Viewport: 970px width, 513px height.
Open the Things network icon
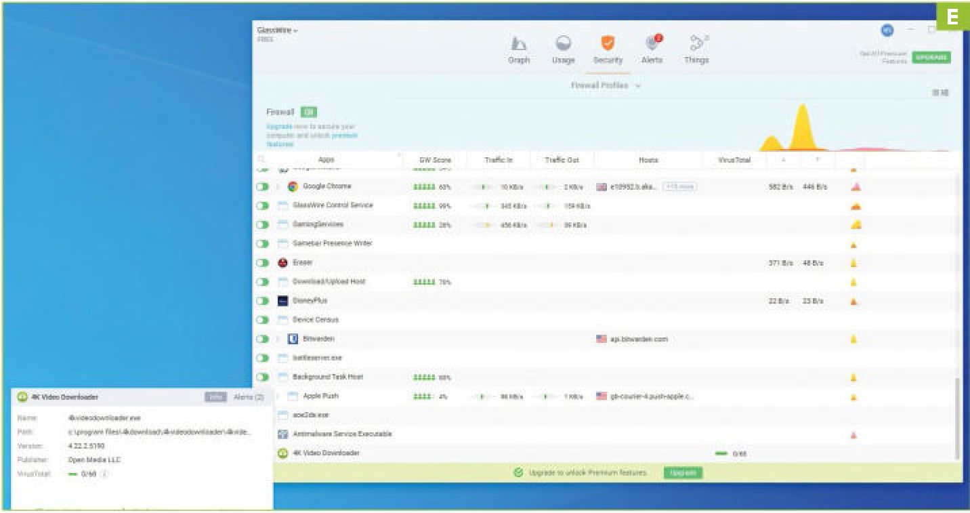click(697, 43)
